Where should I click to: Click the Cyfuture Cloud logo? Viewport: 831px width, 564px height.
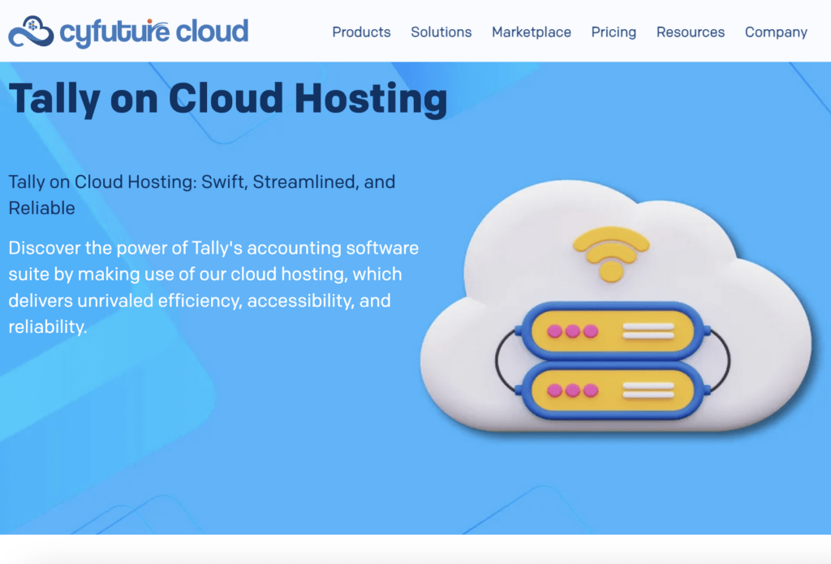tap(128, 32)
